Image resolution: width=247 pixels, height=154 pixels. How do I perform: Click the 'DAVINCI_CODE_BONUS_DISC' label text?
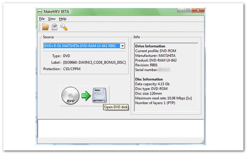coord(102,63)
